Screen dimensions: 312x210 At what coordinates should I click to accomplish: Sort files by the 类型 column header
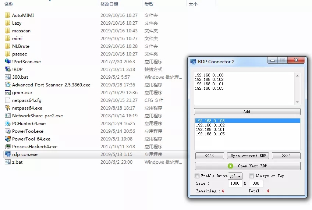pyautogui.click(x=149, y=4)
